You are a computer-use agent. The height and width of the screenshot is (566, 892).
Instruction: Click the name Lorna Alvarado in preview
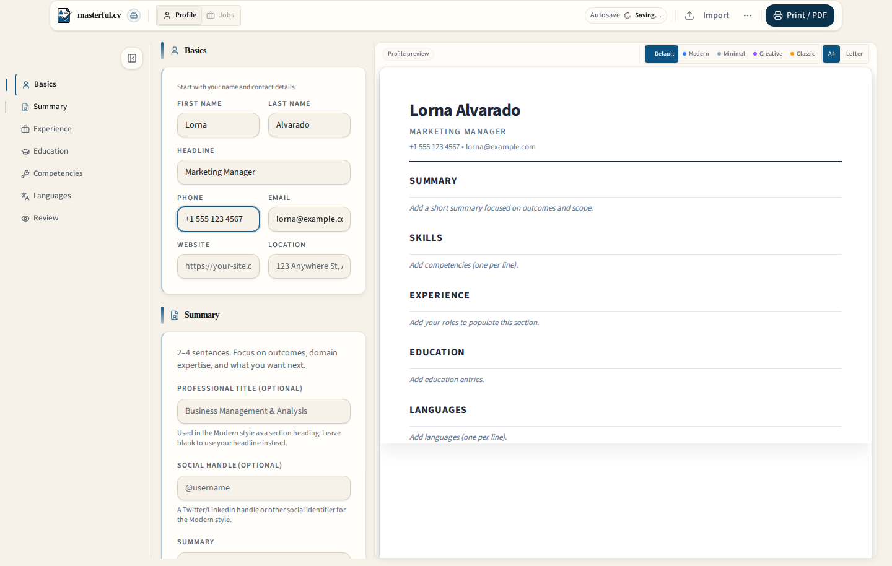click(465, 110)
